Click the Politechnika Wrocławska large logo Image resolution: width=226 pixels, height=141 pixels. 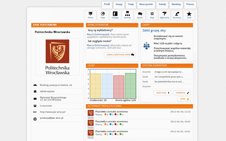tap(58, 57)
